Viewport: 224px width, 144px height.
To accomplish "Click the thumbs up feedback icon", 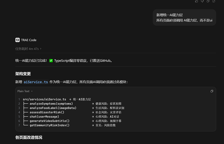I will click(197, 1).
